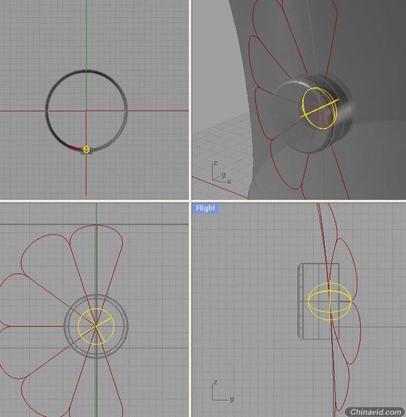
Task: Select the yellow sphere on the ring in the top-left viewport
Action: click(x=86, y=149)
